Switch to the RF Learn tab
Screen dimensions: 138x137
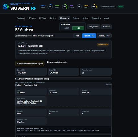tap(32, 18)
